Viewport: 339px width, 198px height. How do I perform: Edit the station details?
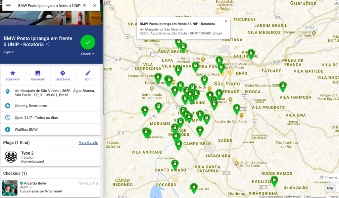pyautogui.click(x=88, y=75)
